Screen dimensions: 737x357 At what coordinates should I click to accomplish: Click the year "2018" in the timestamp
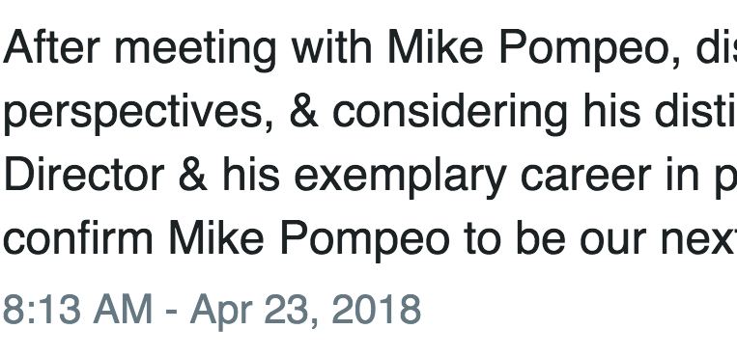(377, 309)
